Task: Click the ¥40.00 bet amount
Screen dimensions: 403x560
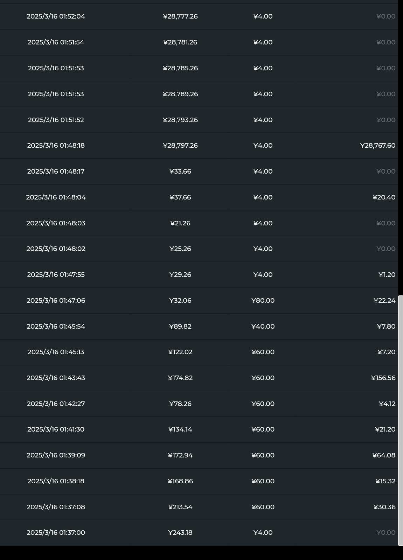Action: click(x=263, y=327)
